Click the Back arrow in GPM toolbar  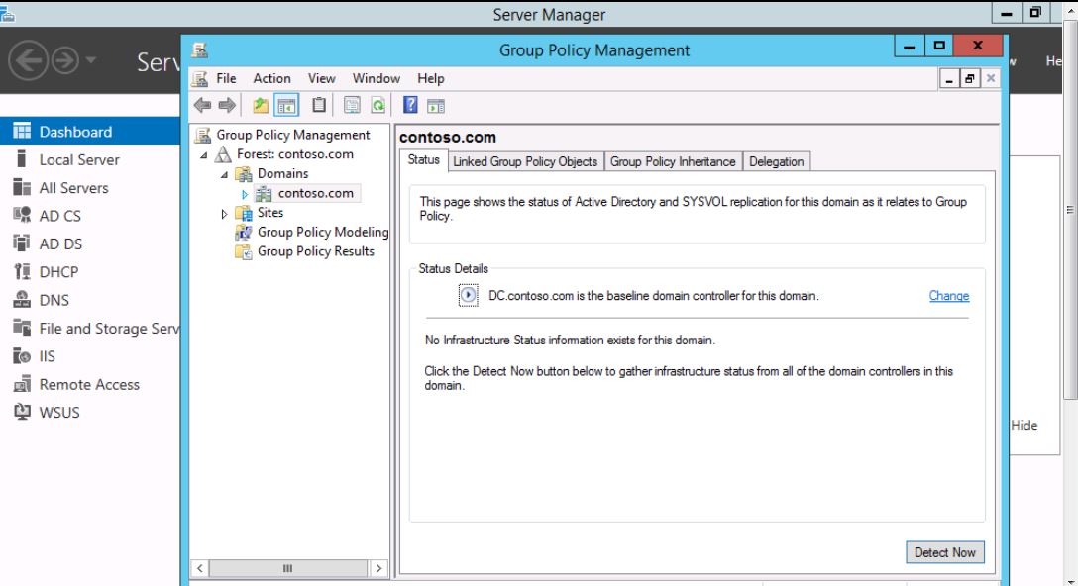pos(202,105)
